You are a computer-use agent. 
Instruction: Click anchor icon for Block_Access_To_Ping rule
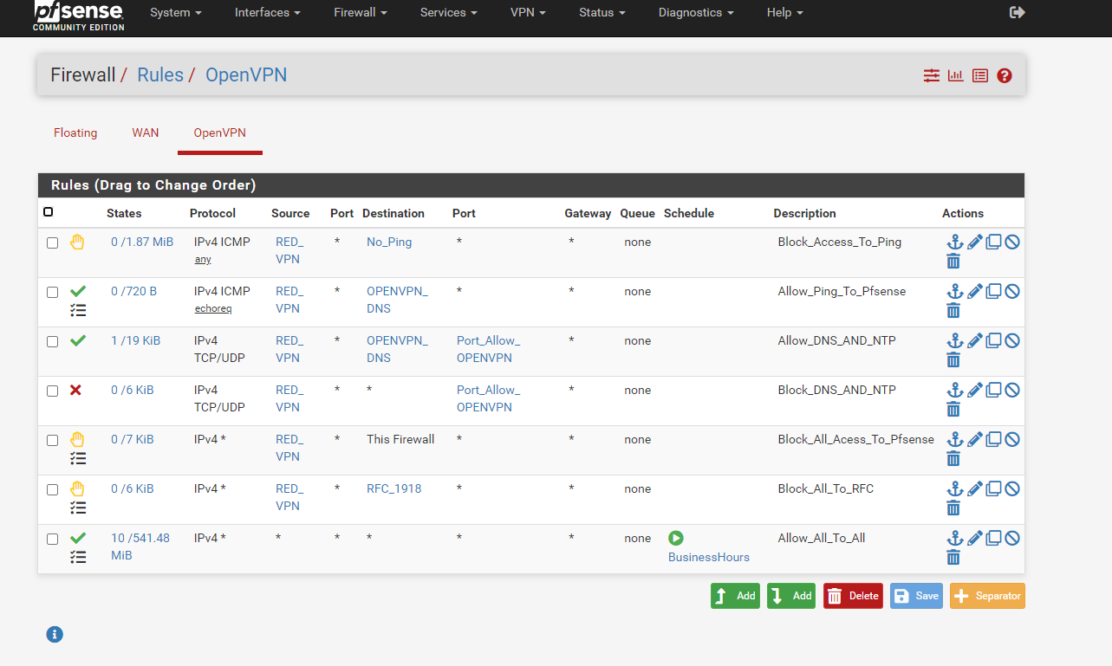pos(954,242)
